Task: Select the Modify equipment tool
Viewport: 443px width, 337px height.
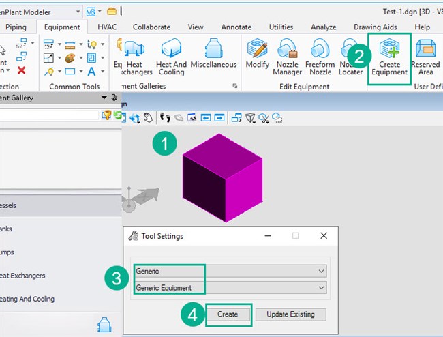Action: tap(258, 54)
